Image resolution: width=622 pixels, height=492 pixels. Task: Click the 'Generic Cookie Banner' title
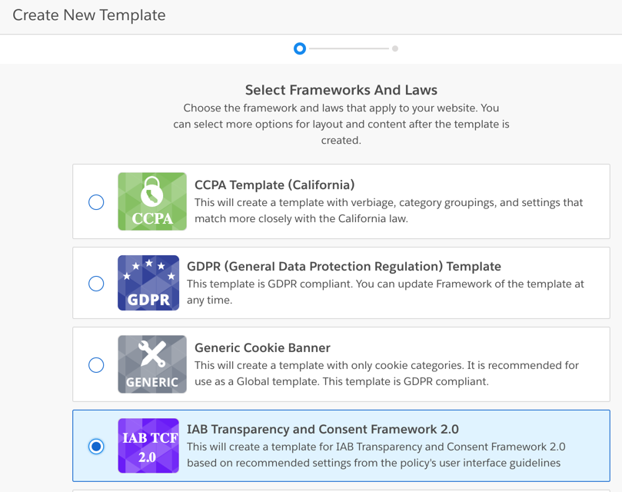(262, 347)
